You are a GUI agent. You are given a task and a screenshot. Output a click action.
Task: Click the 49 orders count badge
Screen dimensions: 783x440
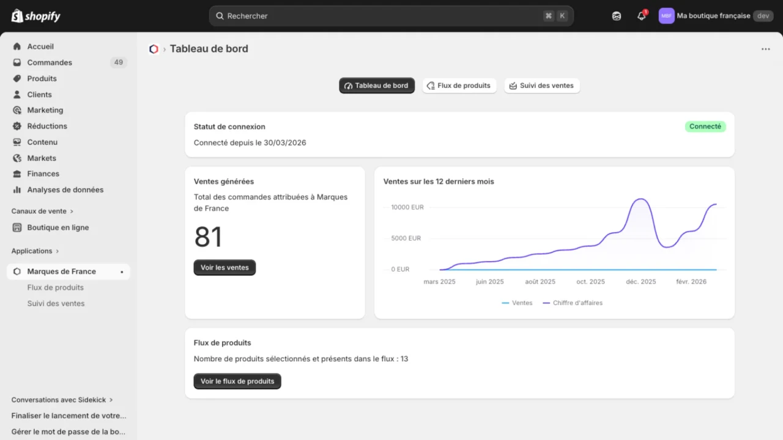click(119, 62)
